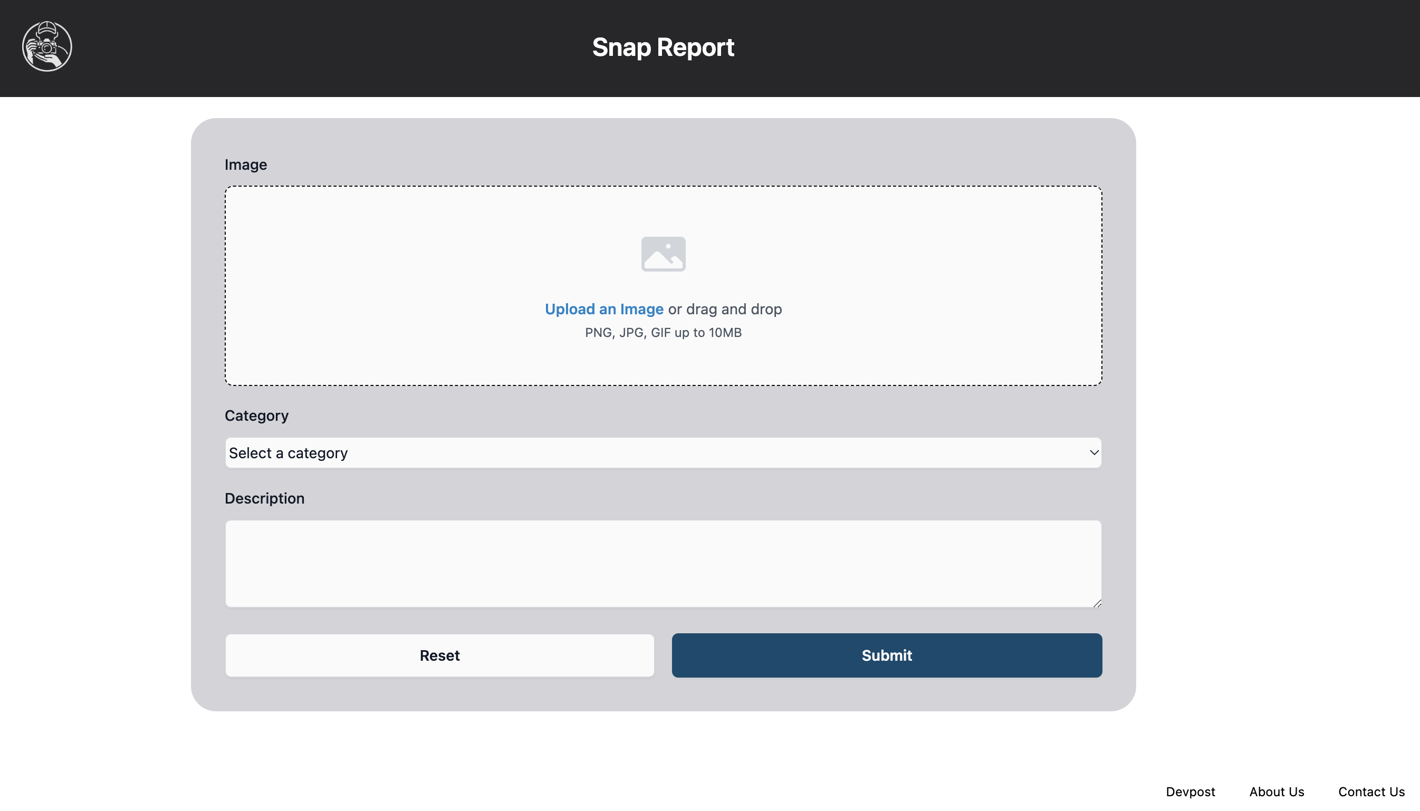Click the 'PNG, JPG, GIF up to 10MB' hint
The image size is (1420, 811).
coord(663,333)
